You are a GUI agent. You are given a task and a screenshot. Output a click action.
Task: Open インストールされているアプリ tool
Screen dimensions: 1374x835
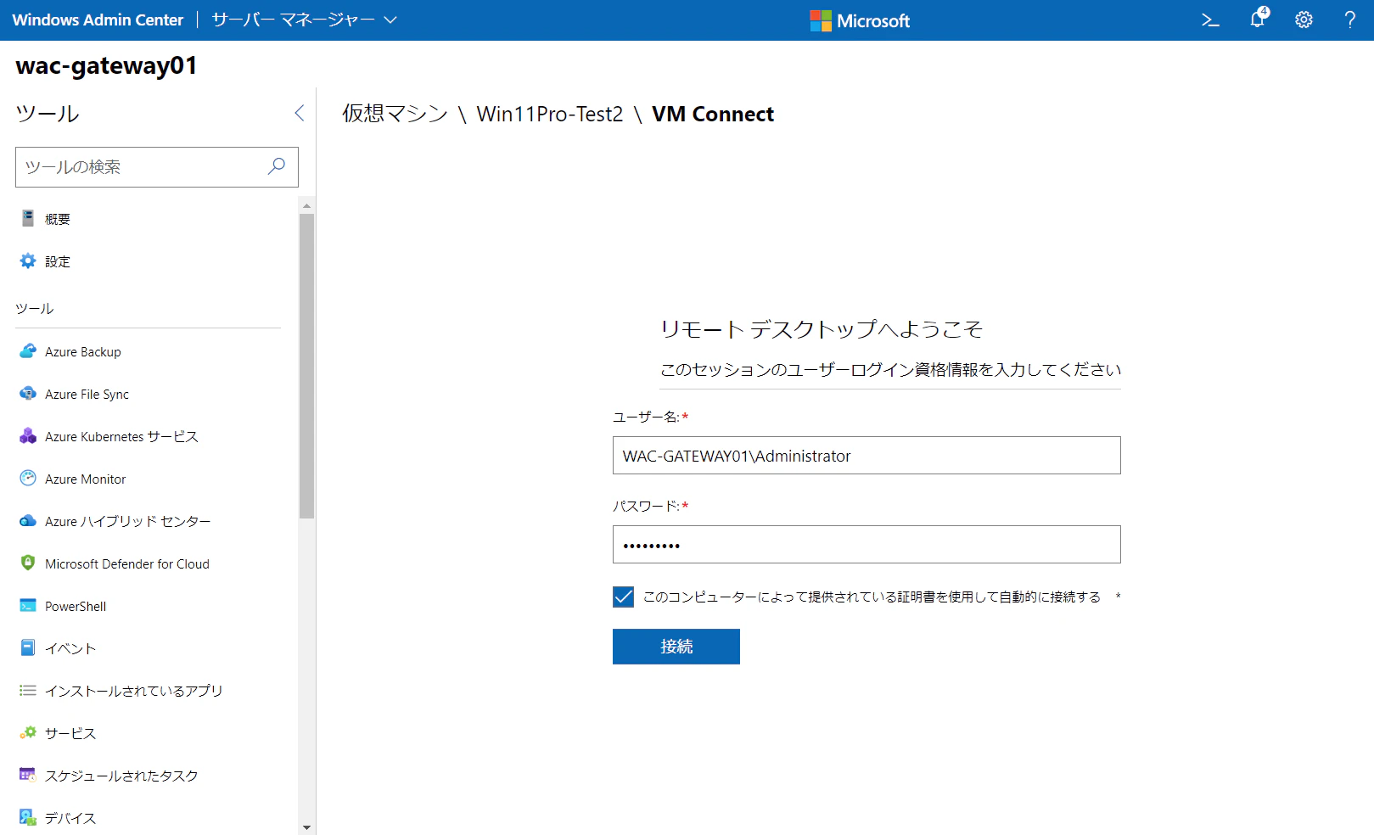pyautogui.click(x=134, y=691)
